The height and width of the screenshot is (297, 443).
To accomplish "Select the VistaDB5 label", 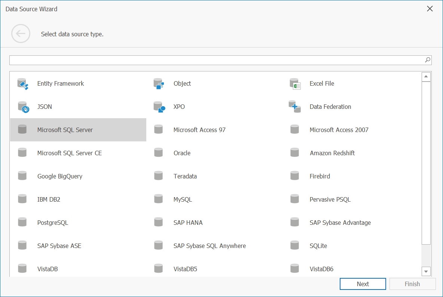I will [x=185, y=269].
